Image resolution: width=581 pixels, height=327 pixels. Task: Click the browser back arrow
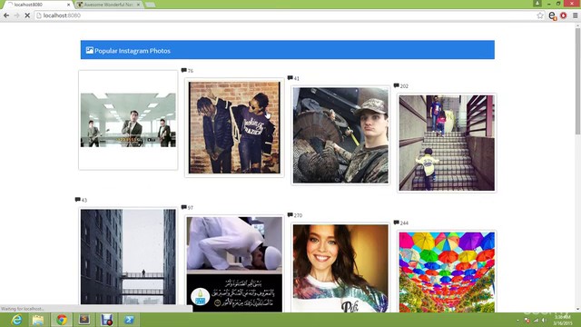6,15
